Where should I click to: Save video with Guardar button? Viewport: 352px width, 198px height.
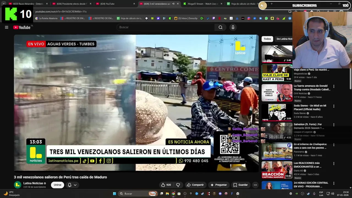240,185
